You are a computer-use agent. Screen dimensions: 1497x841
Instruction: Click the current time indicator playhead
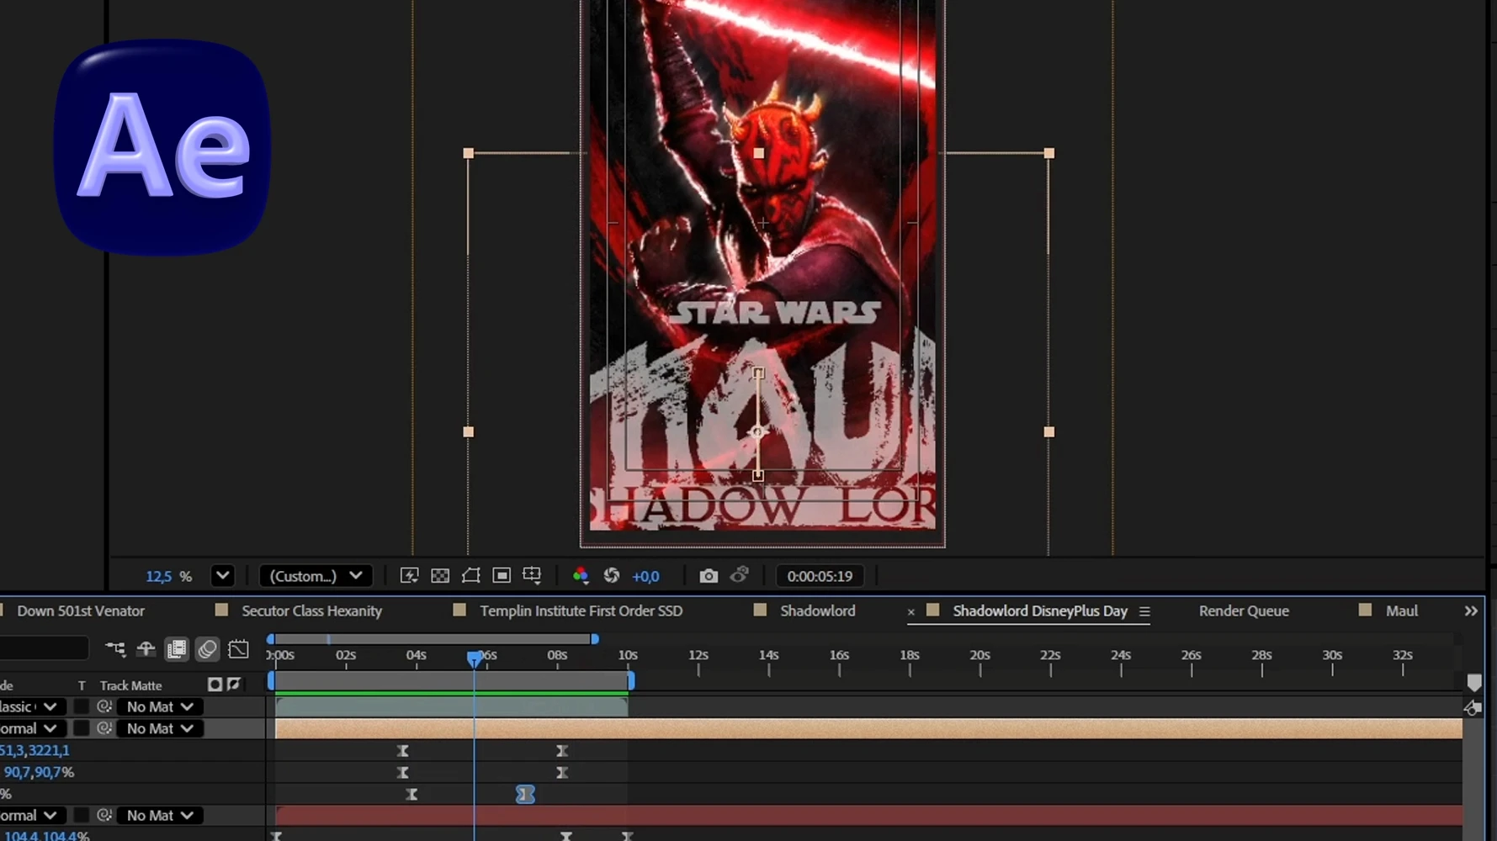pyautogui.click(x=475, y=659)
